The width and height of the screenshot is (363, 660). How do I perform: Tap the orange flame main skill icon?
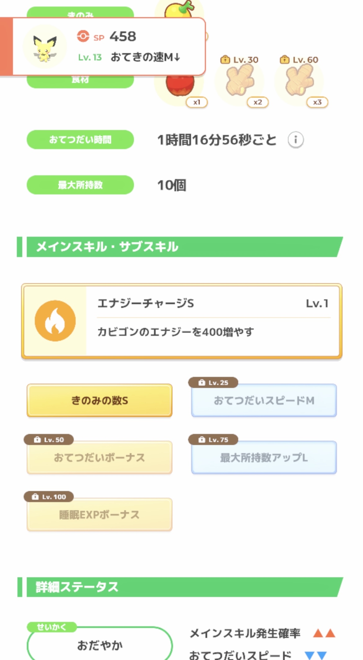[x=55, y=321]
